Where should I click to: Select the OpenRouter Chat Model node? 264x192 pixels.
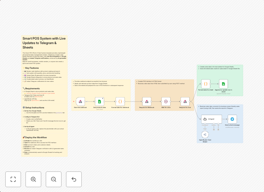[205, 134]
